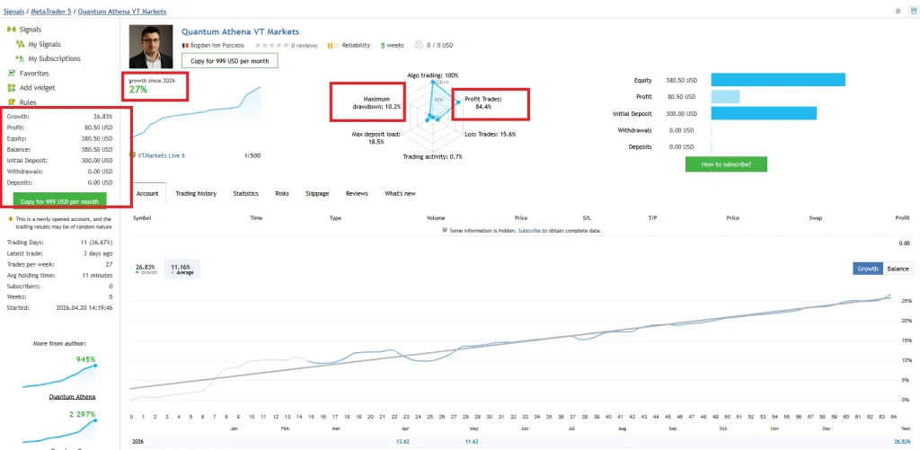Click white Copy for 999 USD button
Viewport: 920px width, 450px height.
(x=229, y=61)
